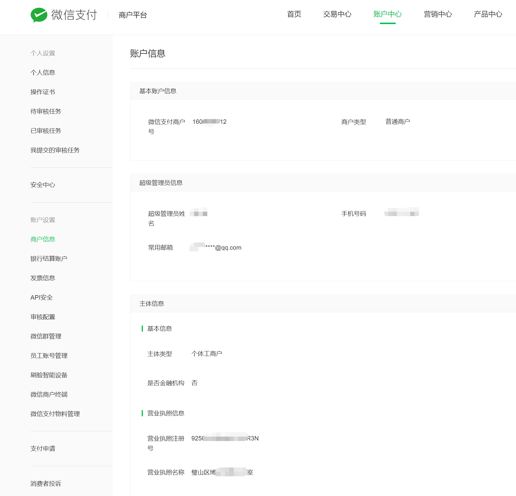Viewport: 516px width, 496px height.
Task: Go to 营销中心 tab
Action: [x=438, y=14]
